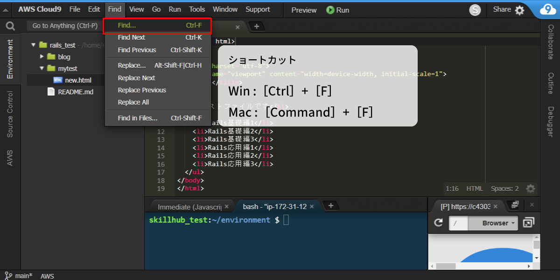Viewport: 560px width, 280px height.
Task: Close the [P] https preview tab
Action: click(496, 206)
